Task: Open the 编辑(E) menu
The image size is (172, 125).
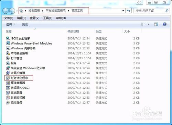Action: [x=21, y=18]
